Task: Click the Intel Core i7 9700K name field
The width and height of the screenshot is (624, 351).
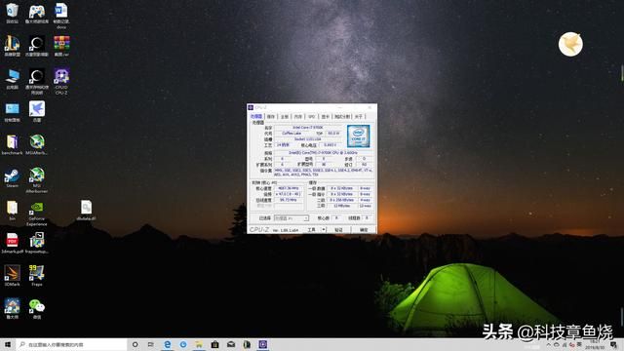Action: [308, 128]
